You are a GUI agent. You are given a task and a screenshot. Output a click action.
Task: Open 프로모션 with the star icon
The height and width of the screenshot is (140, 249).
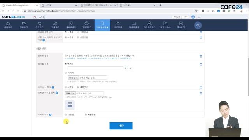click(x=118, y=25)
